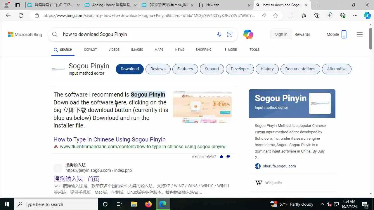Click inside the Bing search query field
Image resolution: width=374 pixels, height=210 pixels.
click(137, 34)
